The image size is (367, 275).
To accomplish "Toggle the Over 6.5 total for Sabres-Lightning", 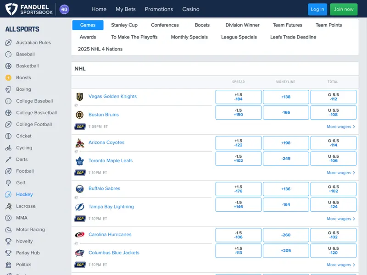I will (x=334, y=189).
